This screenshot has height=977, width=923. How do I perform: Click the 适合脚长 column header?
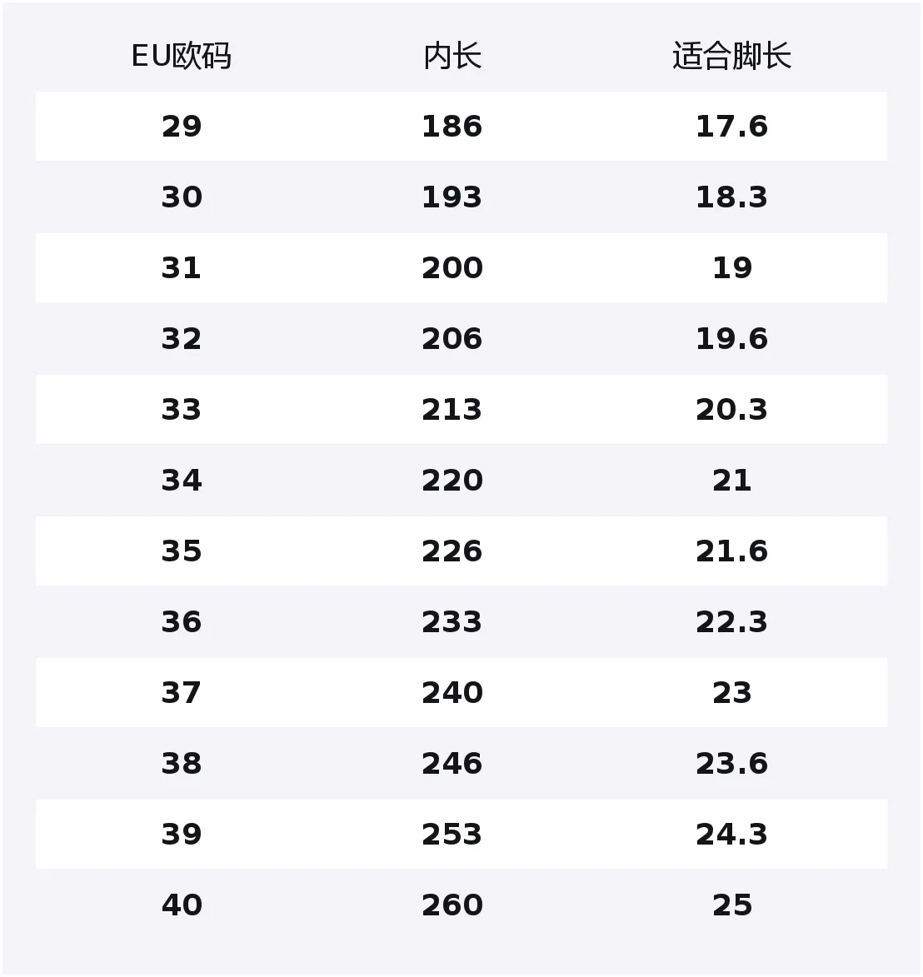[731, 56]
